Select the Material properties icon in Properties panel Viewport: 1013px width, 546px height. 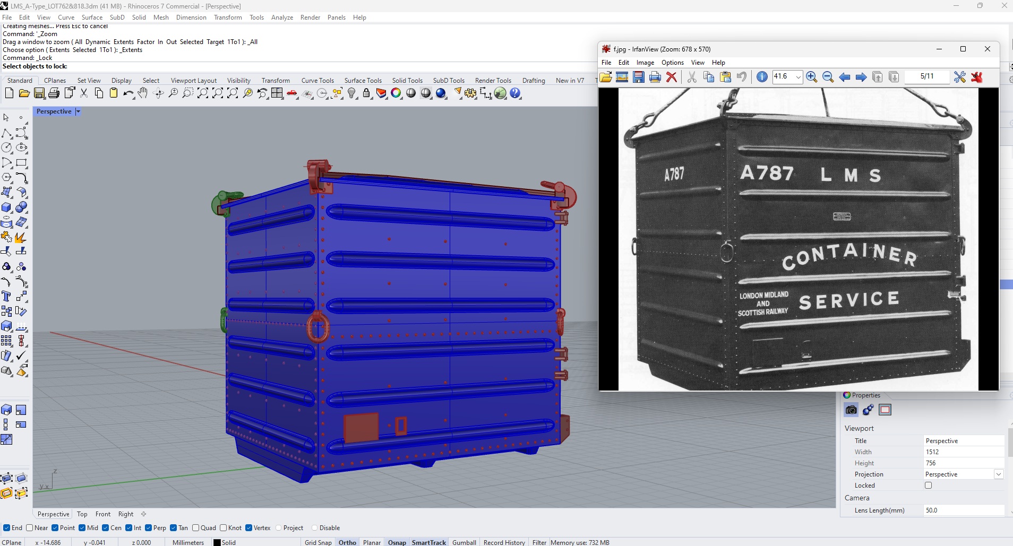[x=868, y=410]
